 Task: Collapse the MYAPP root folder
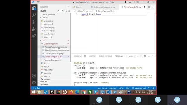pyautogui.click(x=39, y=11)
